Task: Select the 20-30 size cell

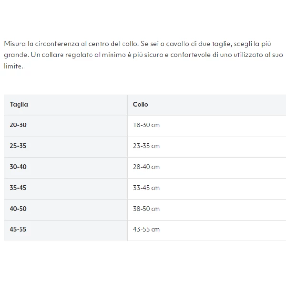Action: 18,125
